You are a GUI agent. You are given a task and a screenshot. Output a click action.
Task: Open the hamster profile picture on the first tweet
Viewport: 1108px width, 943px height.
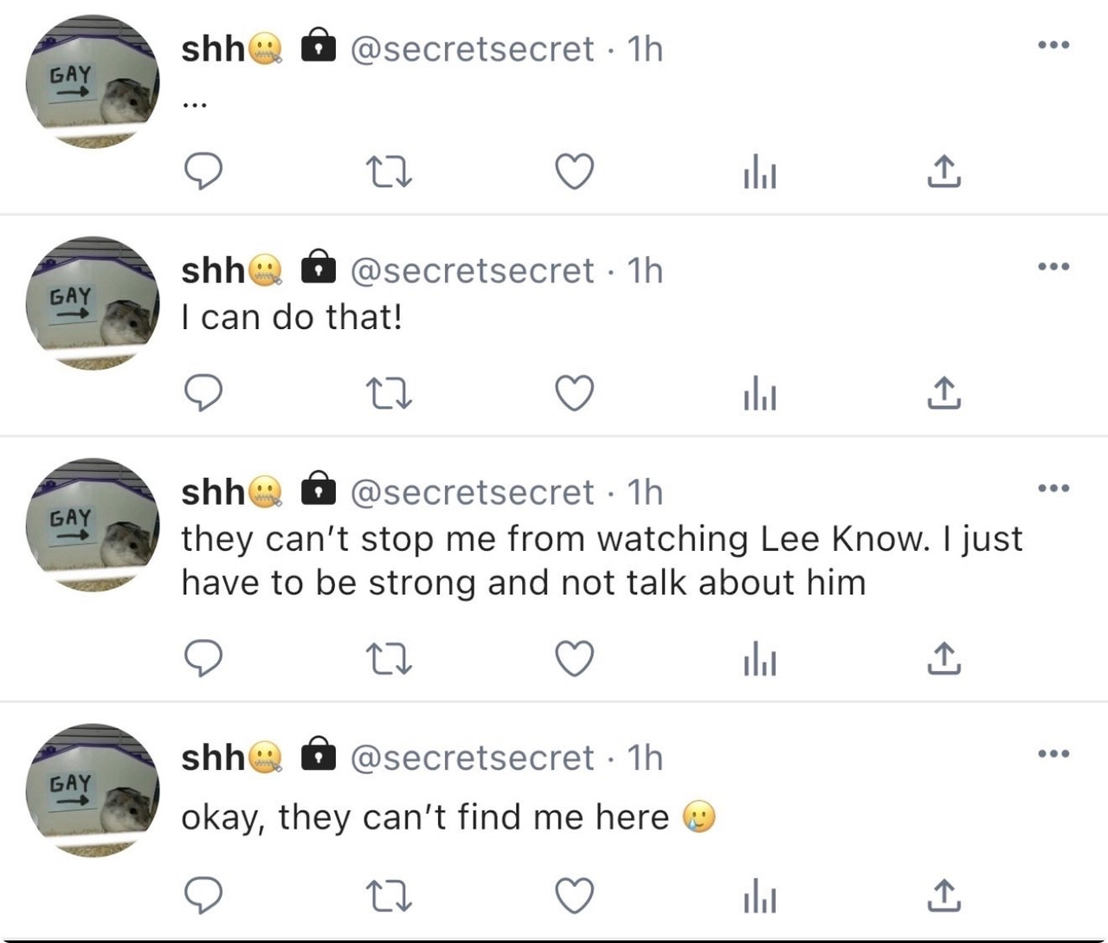tap(93, 81)
